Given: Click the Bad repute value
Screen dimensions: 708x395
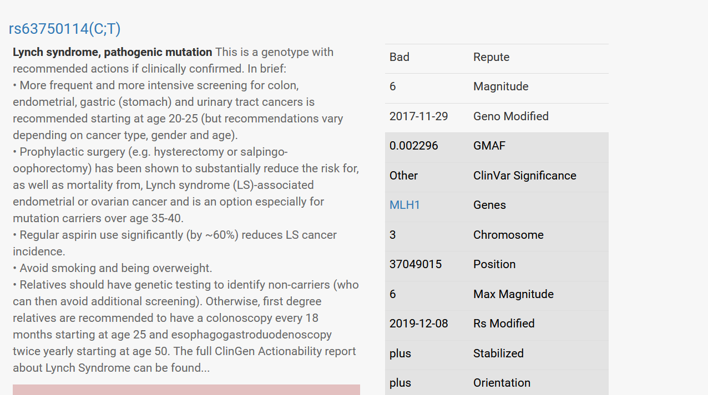Looking at the screenshot, I should coord(399,57).
